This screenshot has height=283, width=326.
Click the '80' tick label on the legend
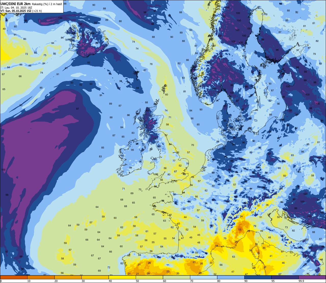pyautogui.click(x=219, y=281)
